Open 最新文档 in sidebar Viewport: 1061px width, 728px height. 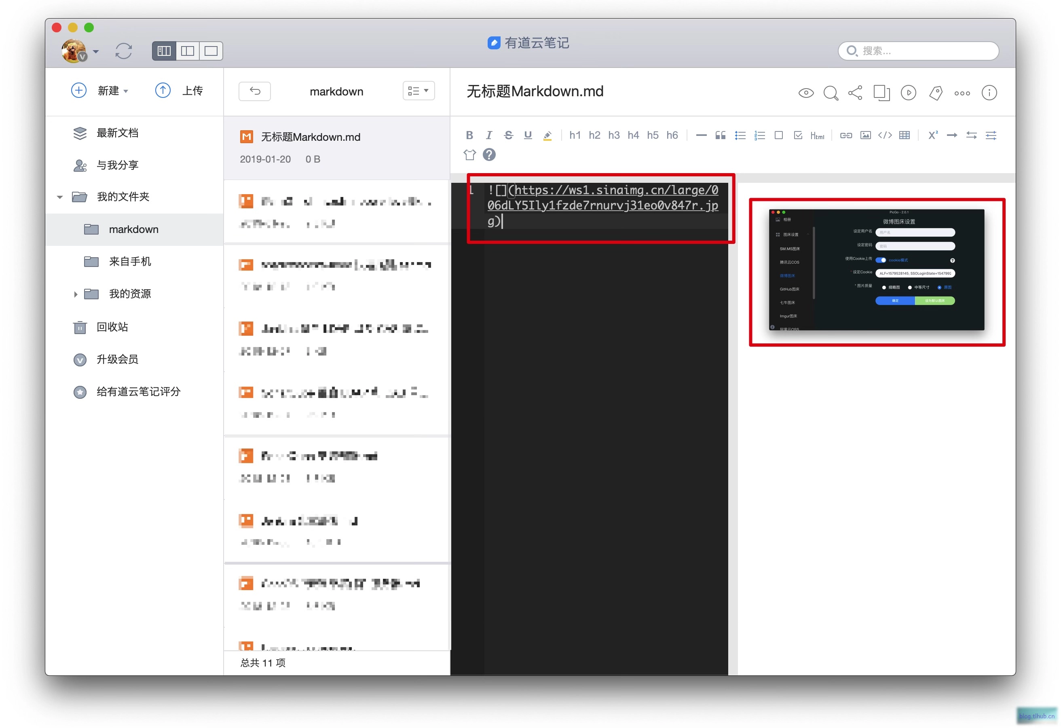[117, 133]
